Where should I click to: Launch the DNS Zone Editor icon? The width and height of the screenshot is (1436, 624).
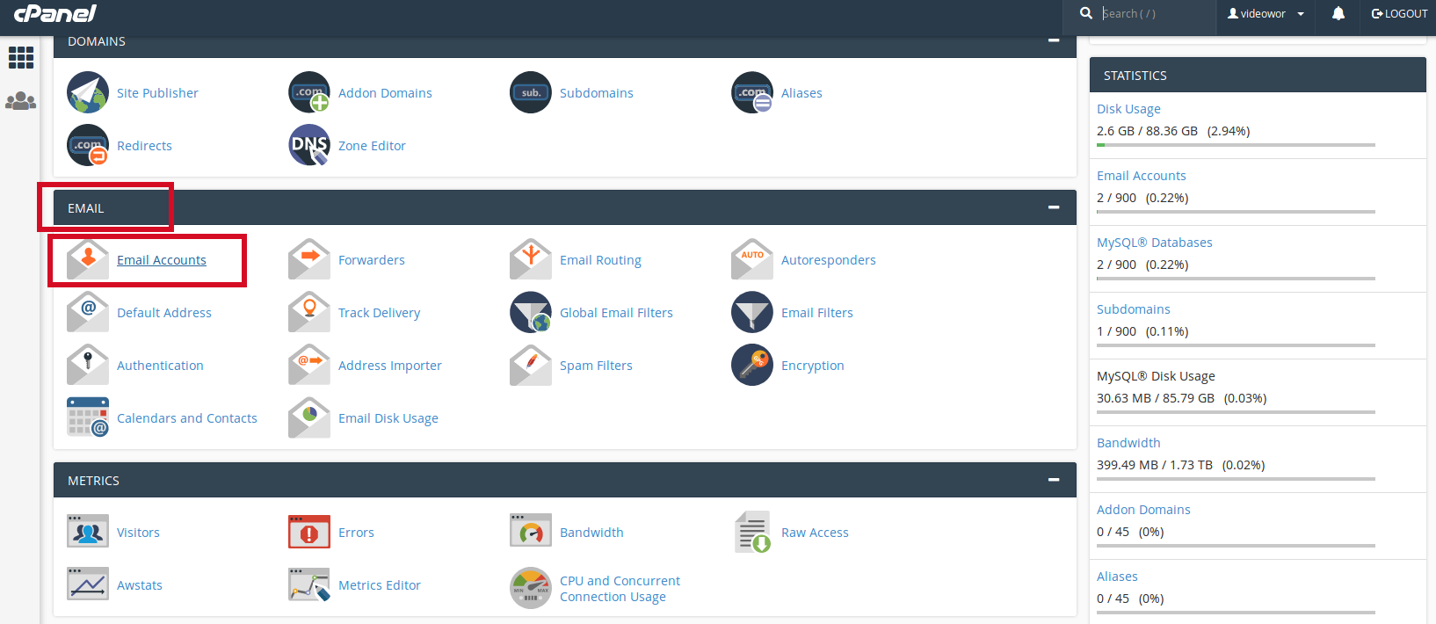pyautogui.click(x=309, y=145)
